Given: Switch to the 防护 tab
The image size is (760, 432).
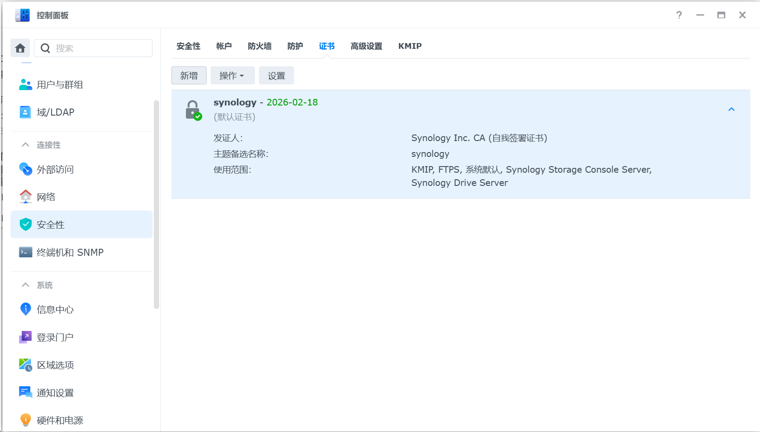Looking at the screenshot, I should (295, 46).
